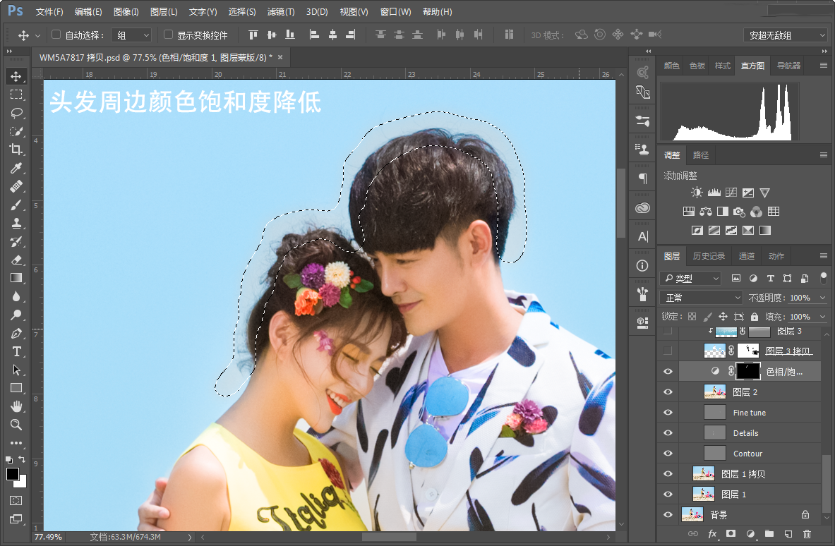Open the 不透明度 100% dropdown arrow

coord(823,298)
